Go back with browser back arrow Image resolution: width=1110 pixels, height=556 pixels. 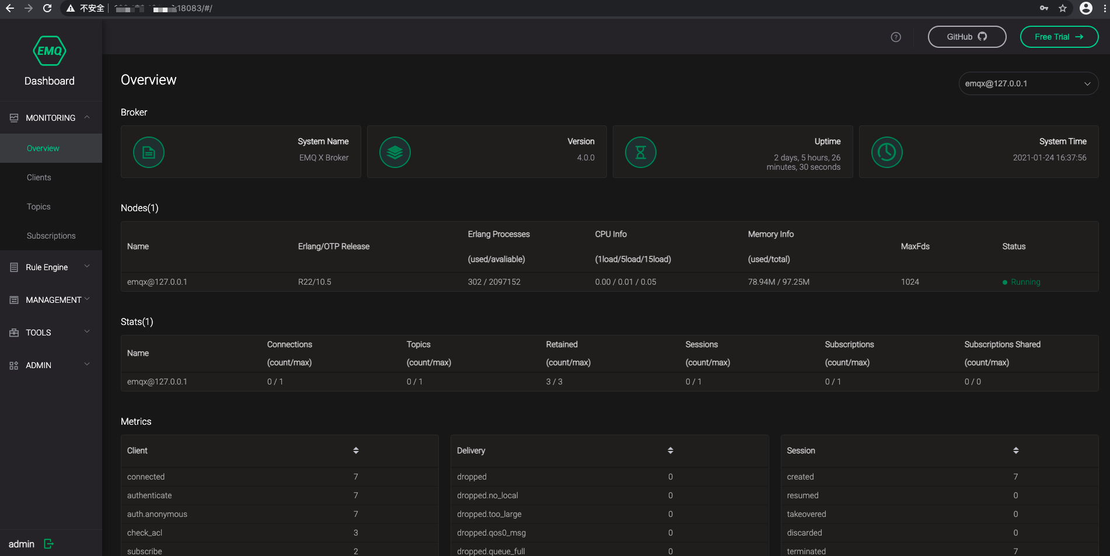pyautogui.click(x=10, y=8)
